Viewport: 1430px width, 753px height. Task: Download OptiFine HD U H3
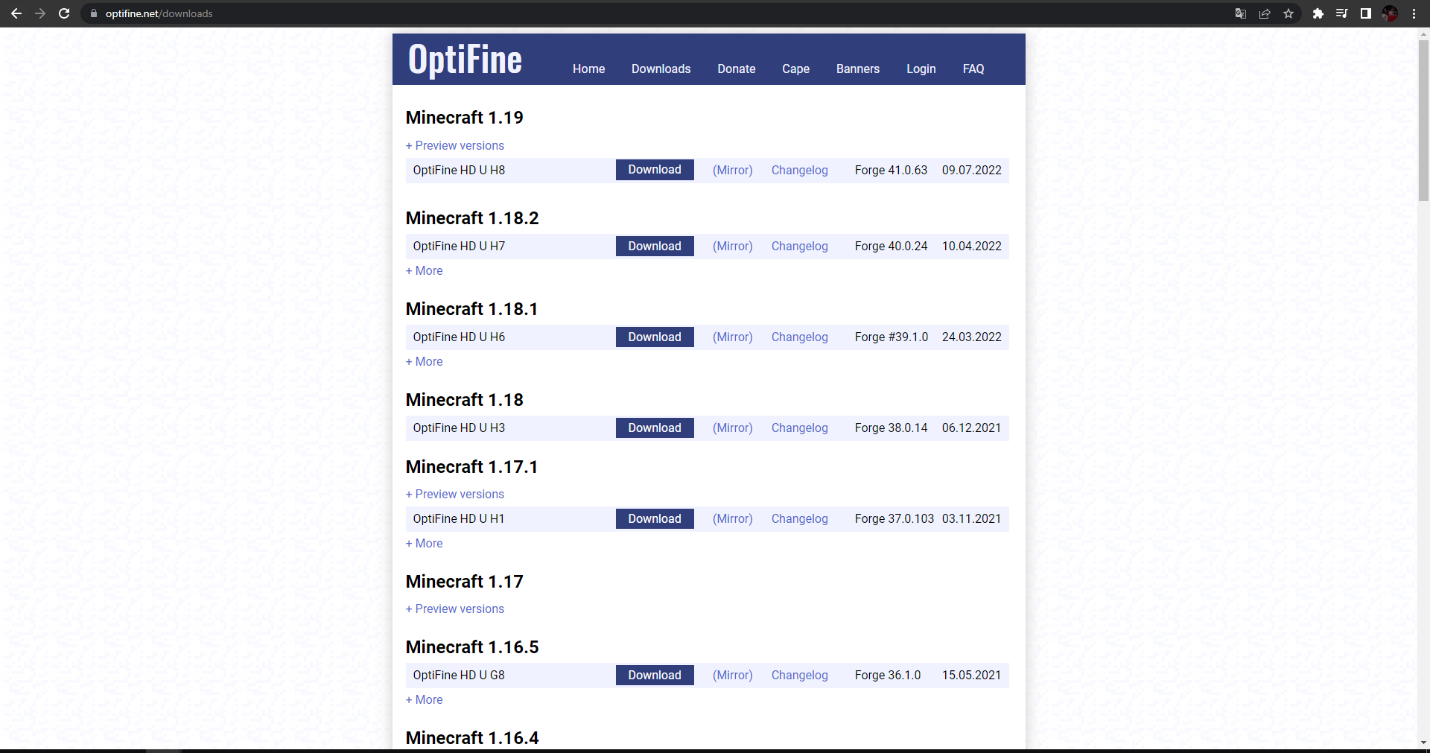click(x=655, y=428)
